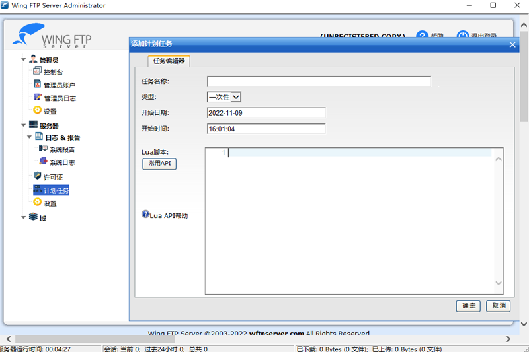Viewport: 529px width, 352px height.
Task: Click the 任务名称 task name input field
Action: pyautogui.click(x=319, y=81)
